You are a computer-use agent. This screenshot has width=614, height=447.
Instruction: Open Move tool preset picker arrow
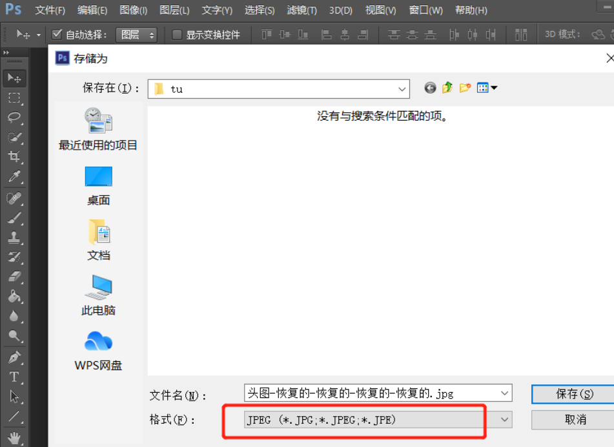click(38, 35)
